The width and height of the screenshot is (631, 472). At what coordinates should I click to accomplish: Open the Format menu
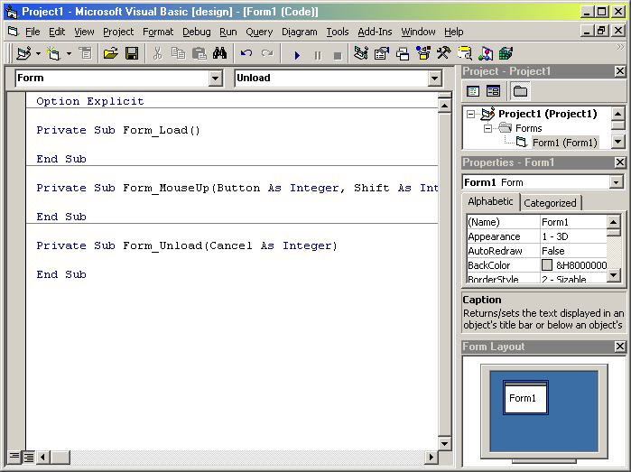pyautogui.click(x=158, y=32)
